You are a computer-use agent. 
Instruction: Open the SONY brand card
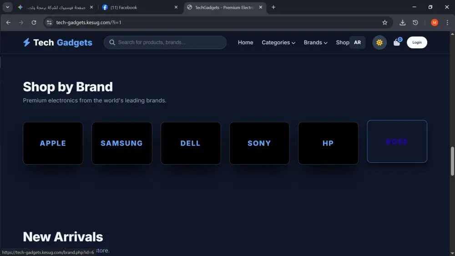pos(259,143)
